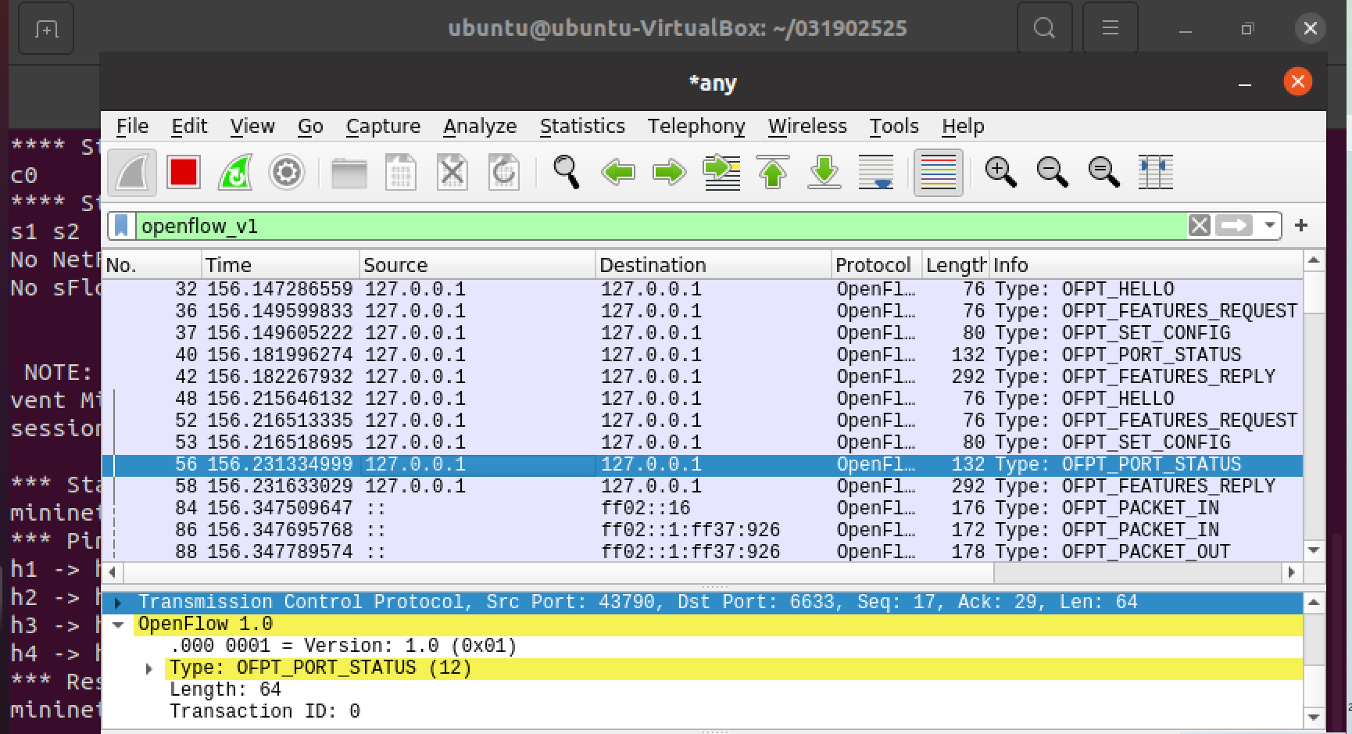This screenshot has height=734, width=1352.
Task: Restart current capture with green fin icon
Action: pyautogui.click(x=235, y=173)
